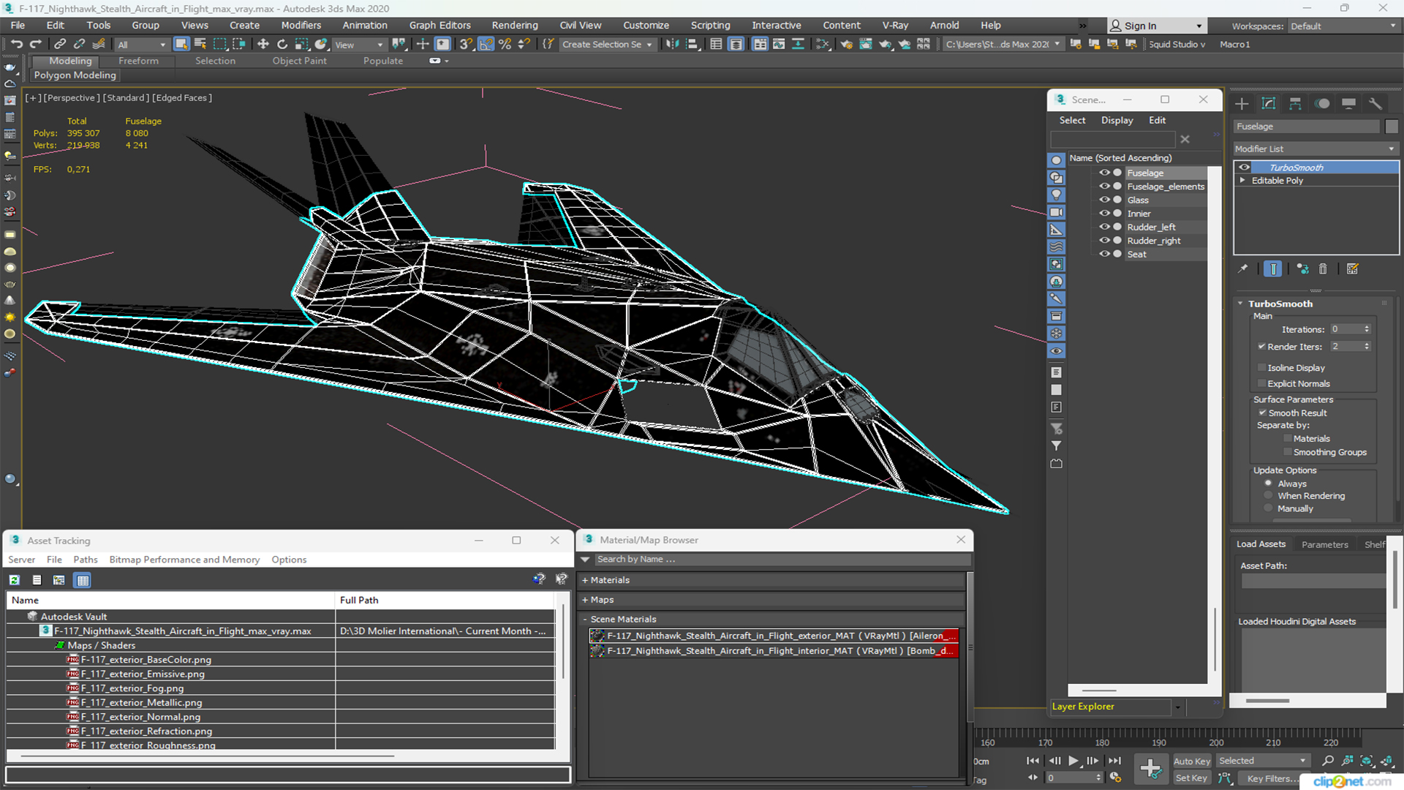The height and width of the screenshot is (790, 1404).
Task: Open the Workspaces Default dropdown
Action: 1343,26
